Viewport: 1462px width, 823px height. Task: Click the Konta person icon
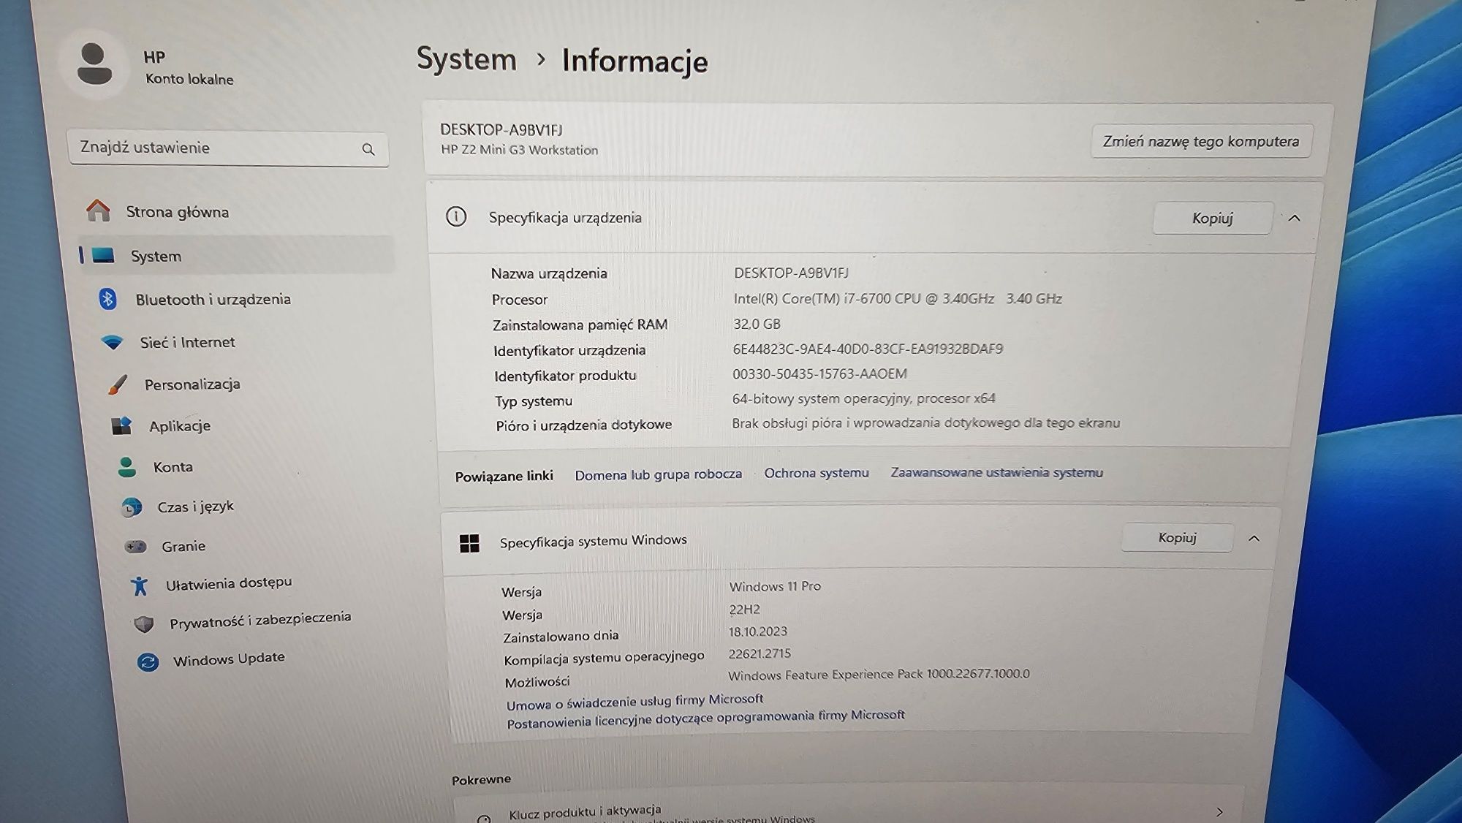(127, 467)
